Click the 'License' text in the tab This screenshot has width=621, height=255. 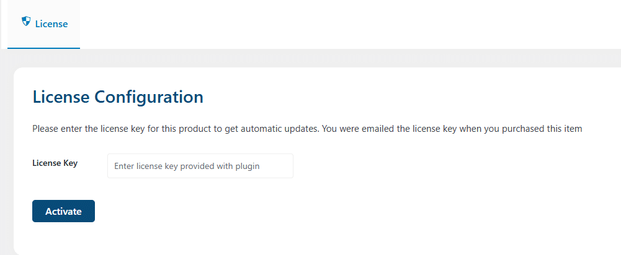(51, 24)
